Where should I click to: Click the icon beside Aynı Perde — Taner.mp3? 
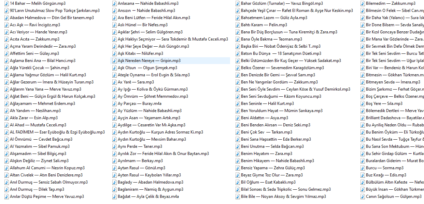pyautogui.click(x=114, y=146)
